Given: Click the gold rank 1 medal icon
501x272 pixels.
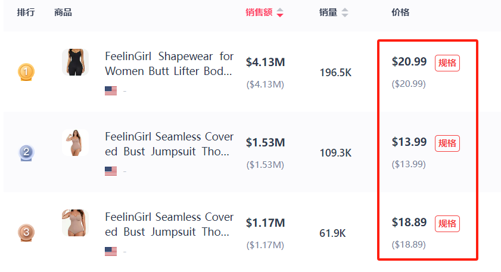Looking at the screenshot, I should [x=26, y=72].
